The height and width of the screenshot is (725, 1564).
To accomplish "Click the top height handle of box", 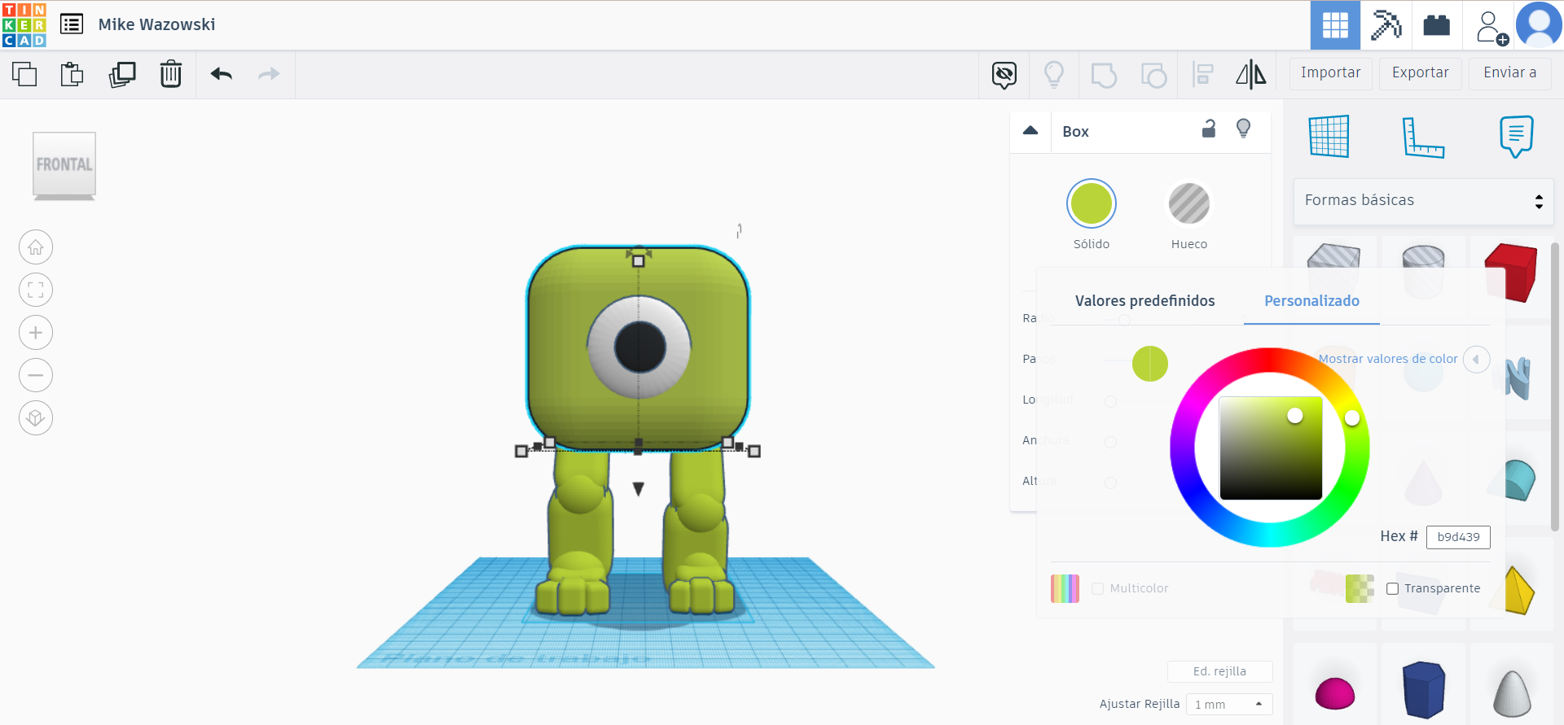I will [x=639, y=261].
